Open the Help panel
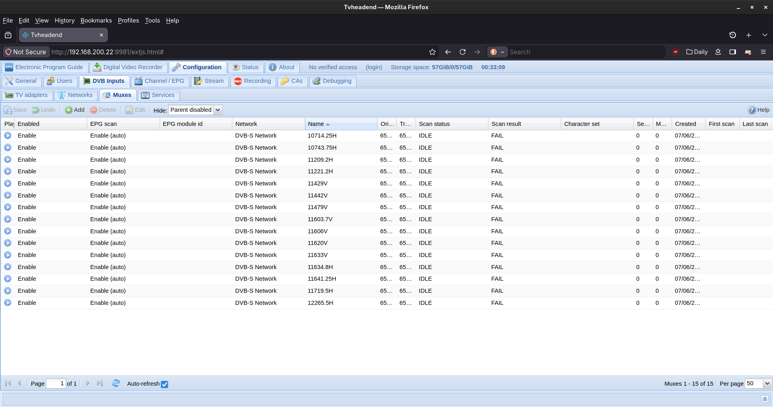The image size is (773, 407). coord(759,110)
